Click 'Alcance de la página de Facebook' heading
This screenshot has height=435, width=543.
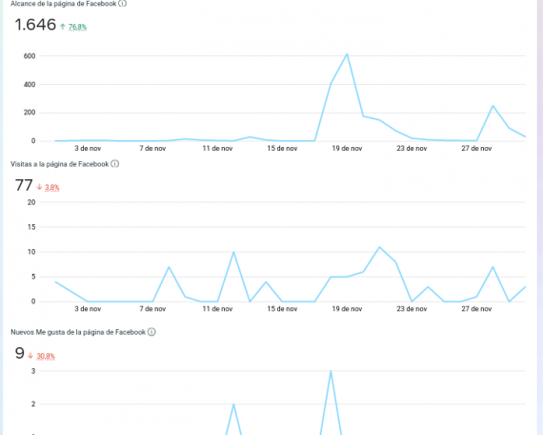click(64, 4)
